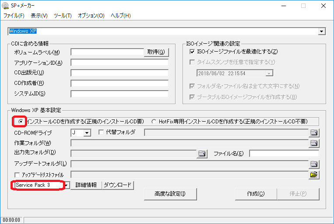The width and height of the screenshot is (334, 224).
Task: Open the timestamp date dropdown
Action: click(x=269, y=73)
